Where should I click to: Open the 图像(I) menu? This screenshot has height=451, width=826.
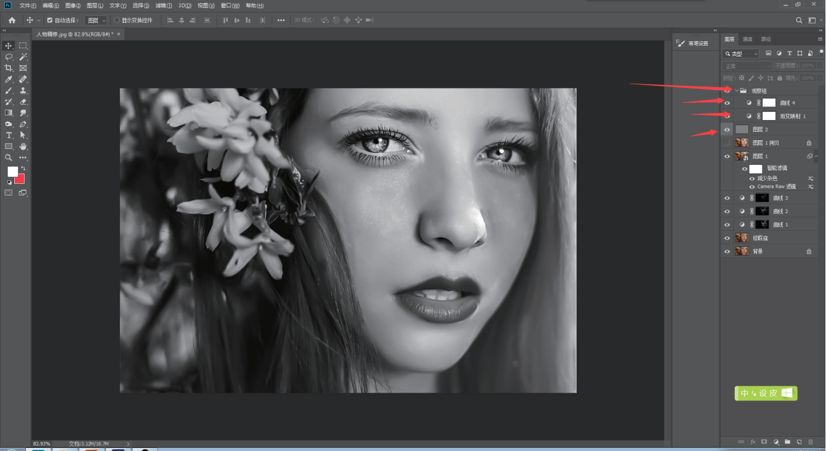click(71, 6)
